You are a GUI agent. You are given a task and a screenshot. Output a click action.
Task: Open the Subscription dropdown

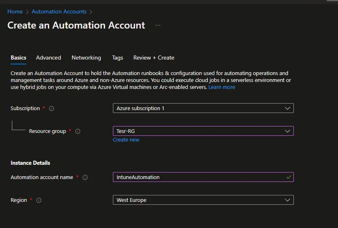(x=203, y=108)
